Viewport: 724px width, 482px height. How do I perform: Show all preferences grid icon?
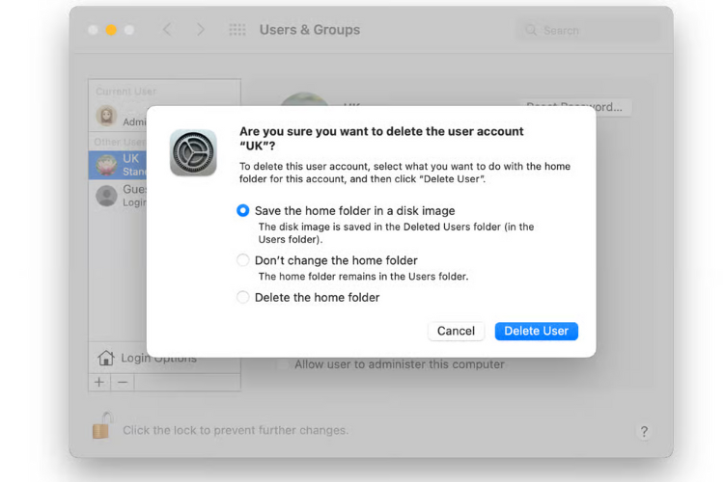[x=237, y=30]
